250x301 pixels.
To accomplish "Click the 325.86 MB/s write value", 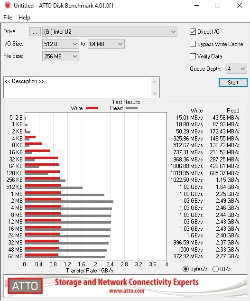I will [188, 139].
